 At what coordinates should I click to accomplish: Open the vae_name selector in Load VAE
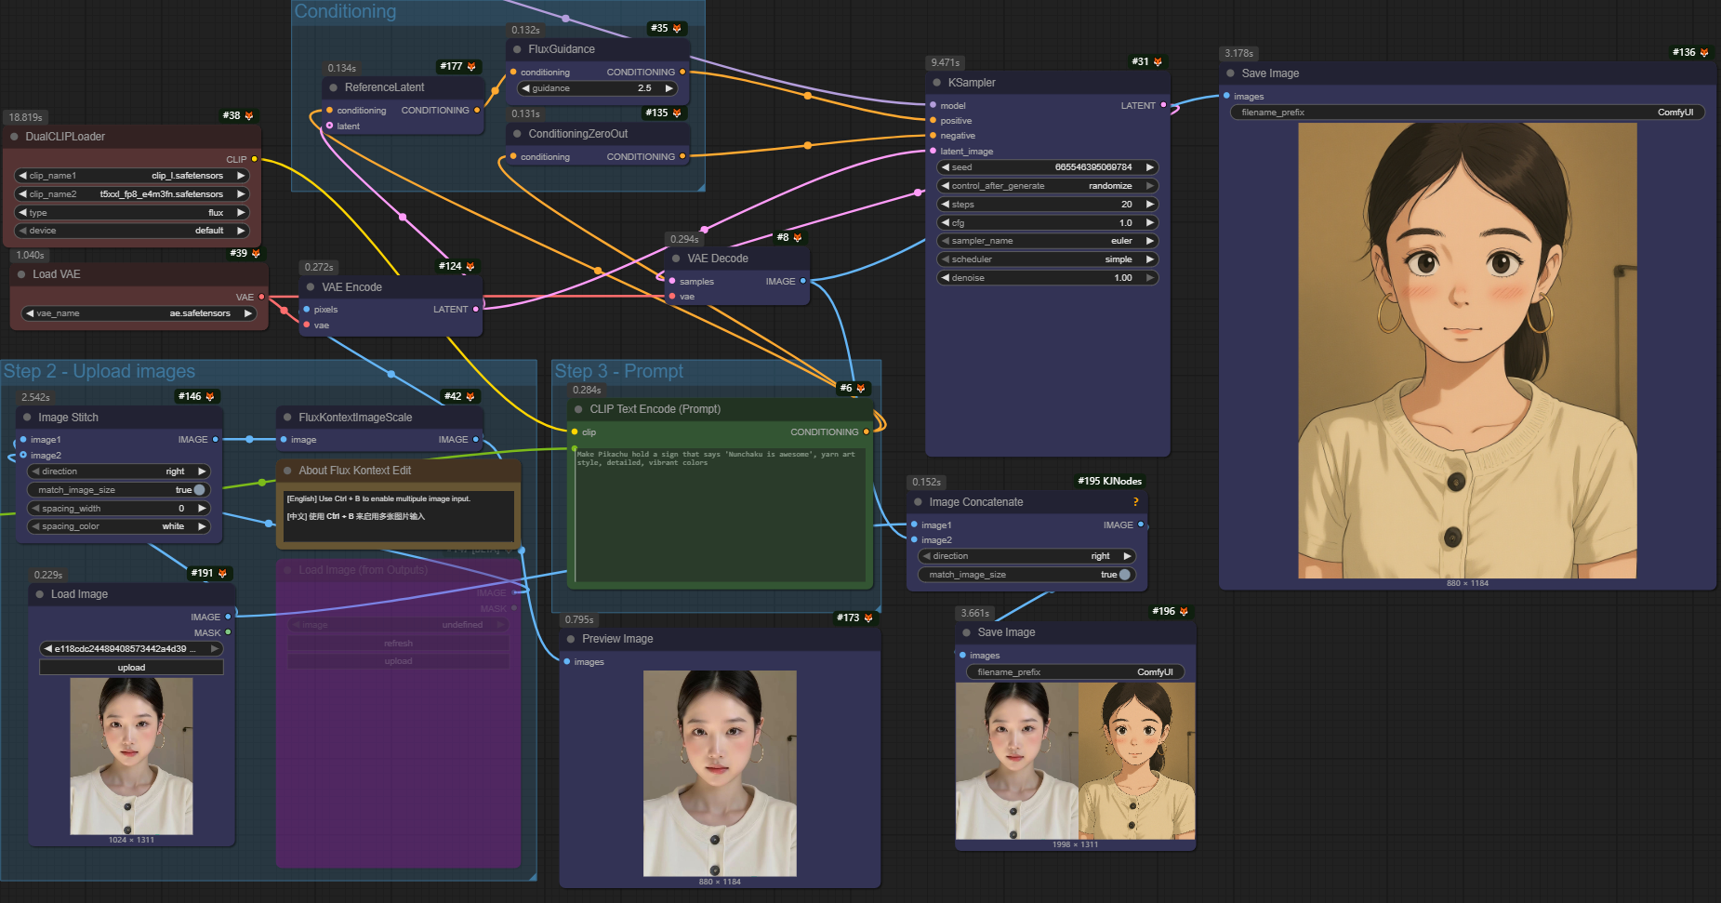[x=139, y=313]
